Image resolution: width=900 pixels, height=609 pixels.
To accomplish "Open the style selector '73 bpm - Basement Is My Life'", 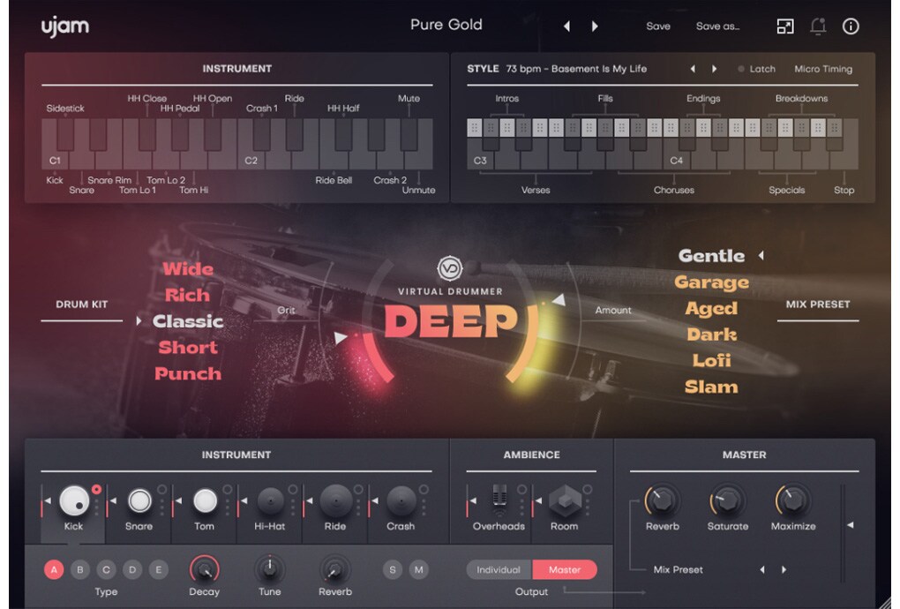I will [x=576, y=69].
